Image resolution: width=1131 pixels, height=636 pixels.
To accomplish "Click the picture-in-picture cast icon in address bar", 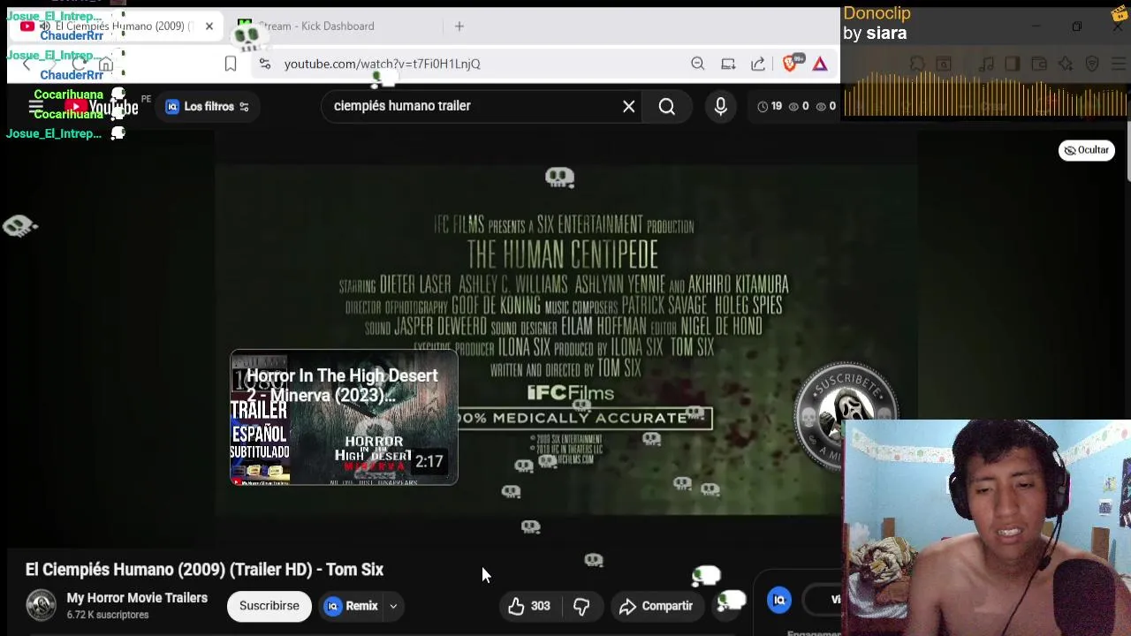I will coord(728,64).
